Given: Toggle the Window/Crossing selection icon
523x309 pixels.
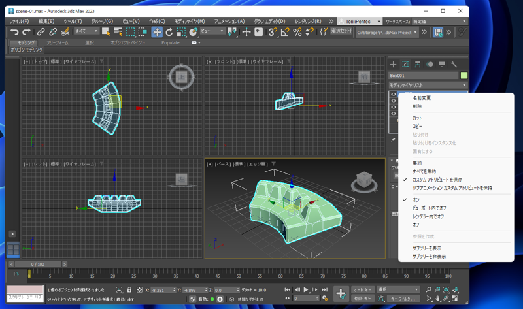Looking at the screenshot, I should click(x=143, y=32).
